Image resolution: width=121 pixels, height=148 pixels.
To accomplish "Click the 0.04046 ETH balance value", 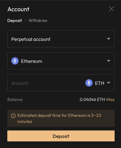I will [92, 99].
